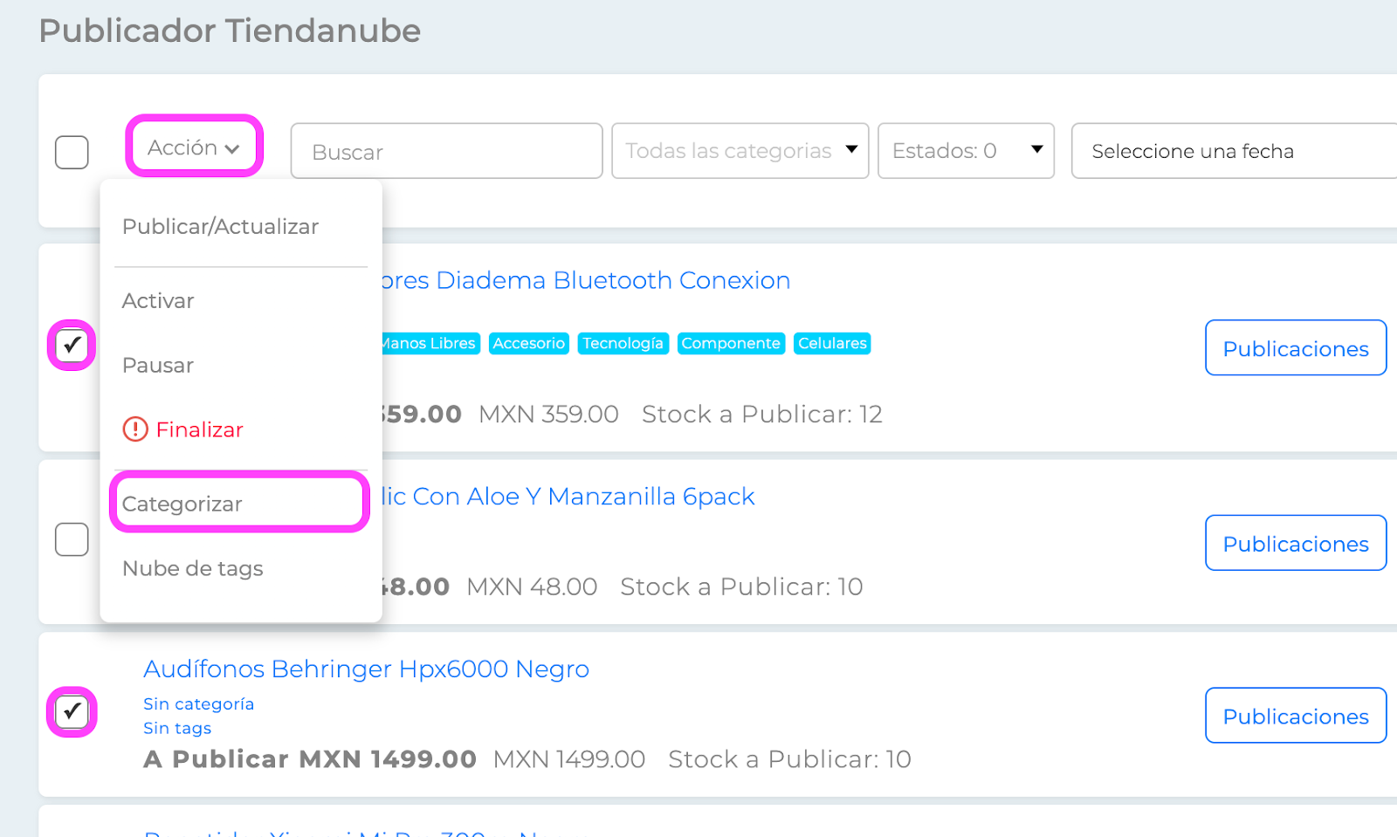Click the Stock a Publicar: 10 text for Aloe 6pack

pos(742,587)
